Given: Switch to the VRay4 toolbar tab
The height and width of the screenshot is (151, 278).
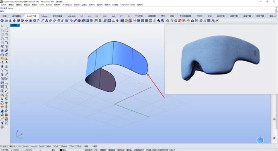Looking at the screenshot, I should click(x=44, y=16).
